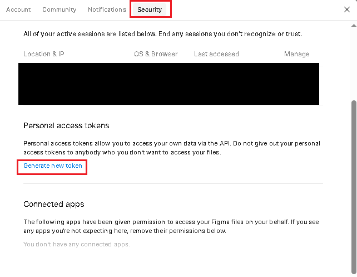The width and height of the screenshot is (357, 277).
Task: Switch to the Account tab
Action: click(x=18, y=9)
